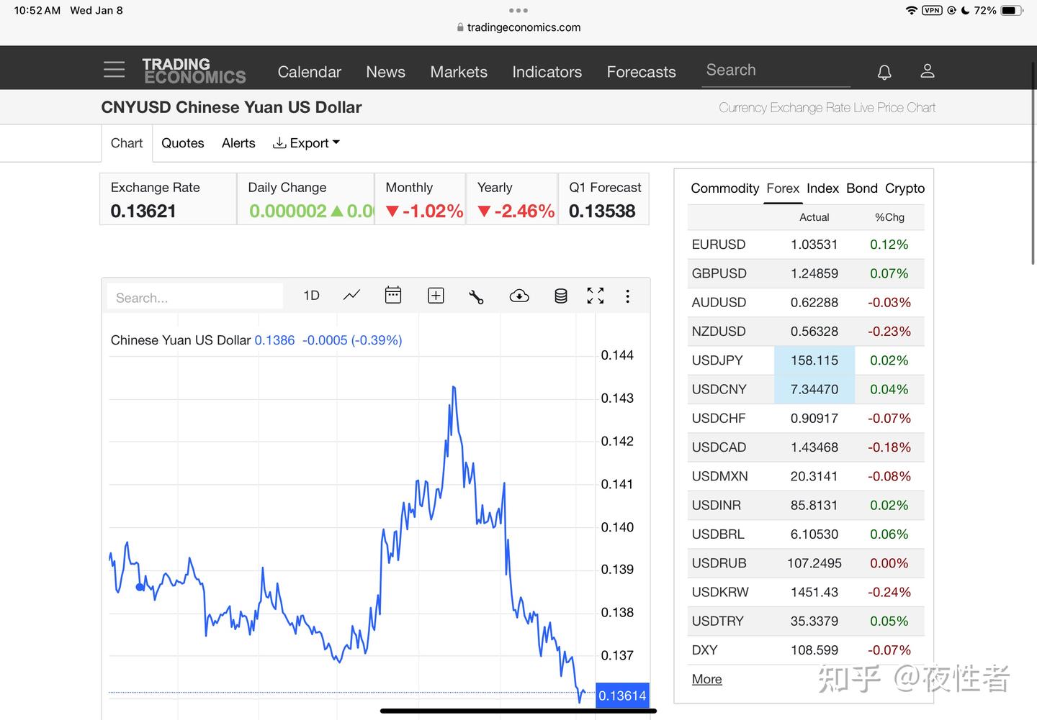
Task: Select the Index tab
Action: click(822, 188)
